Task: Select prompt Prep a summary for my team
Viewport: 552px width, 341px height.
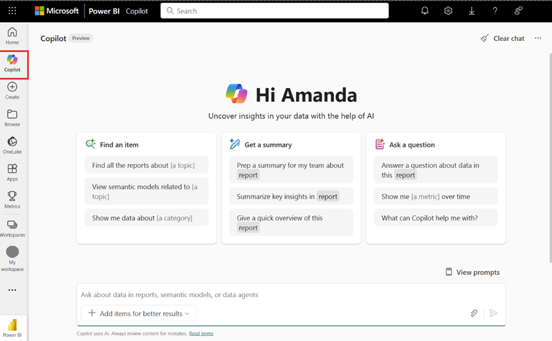Action: 291,170
